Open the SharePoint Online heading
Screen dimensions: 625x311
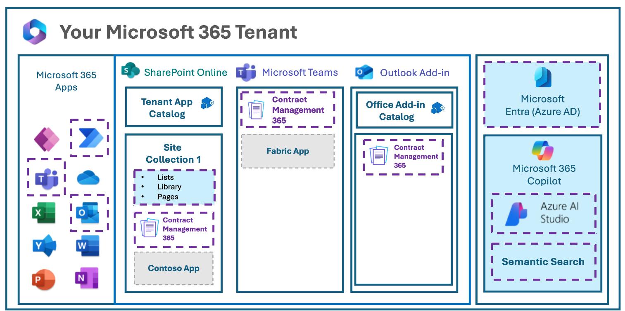185,72
